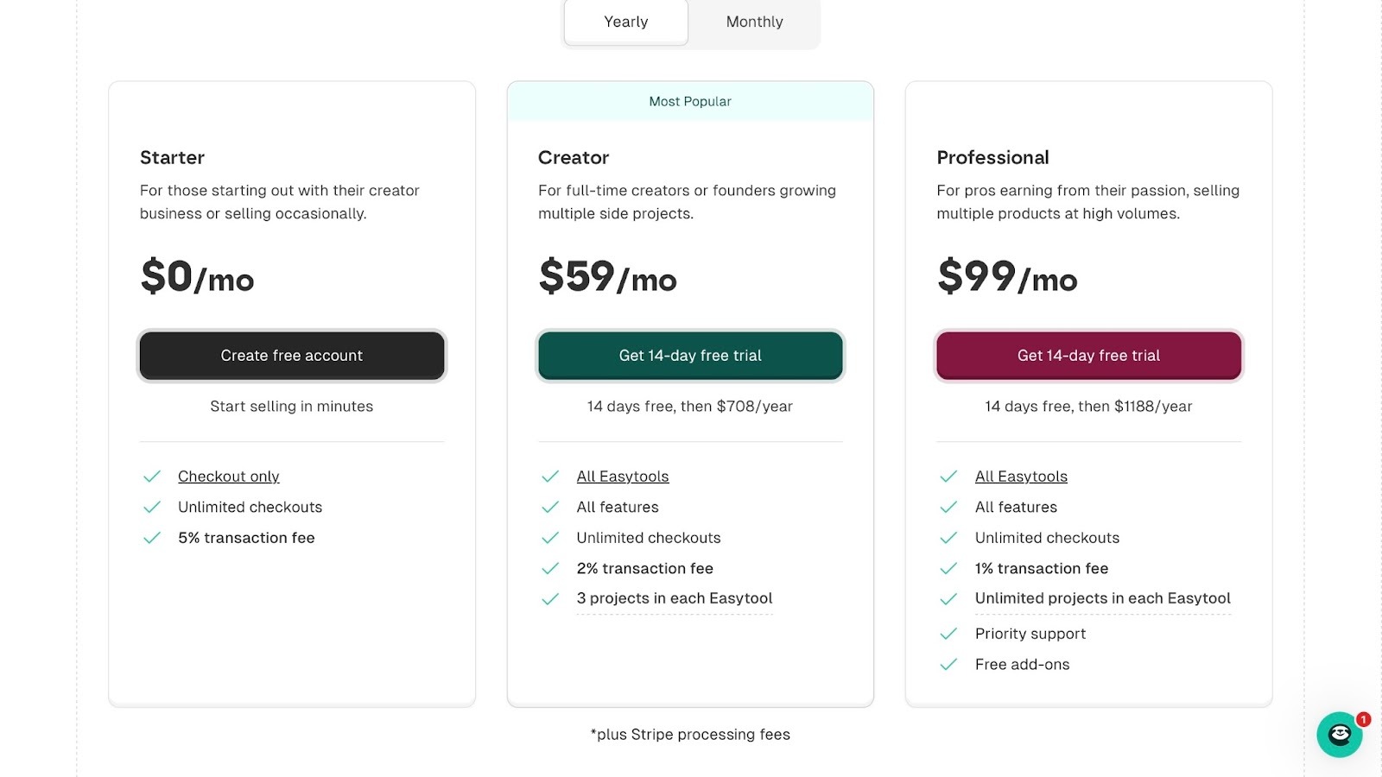1382x777 pixels.
Task: Click the red notification badge on chat
Action: click(x=1363, y=719)
